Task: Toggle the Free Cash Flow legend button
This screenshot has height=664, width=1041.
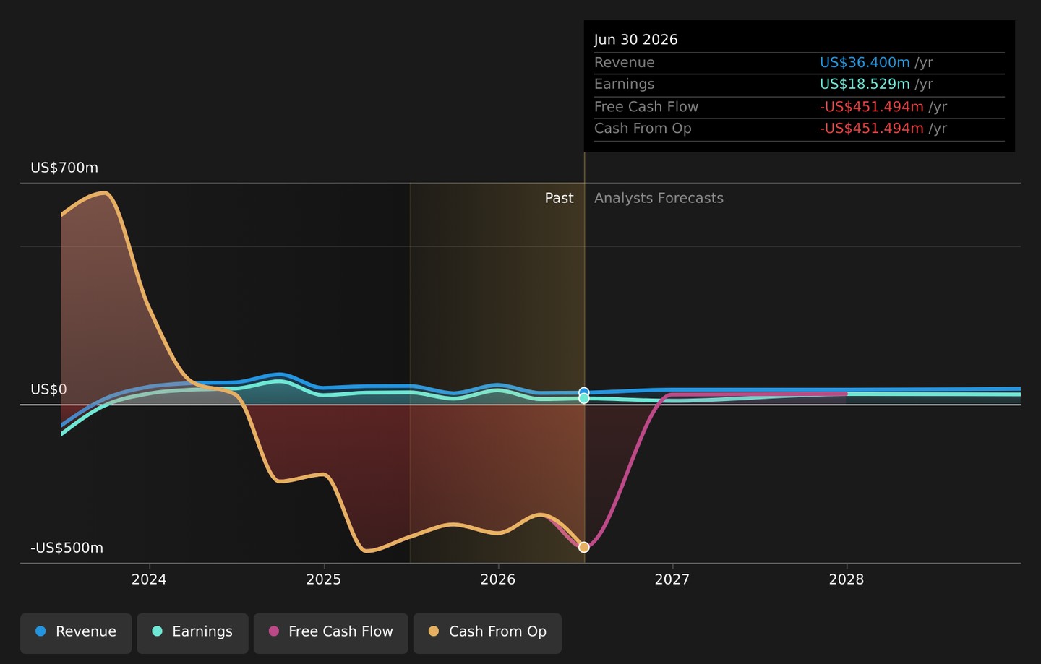Action: (x=330, y=633)
